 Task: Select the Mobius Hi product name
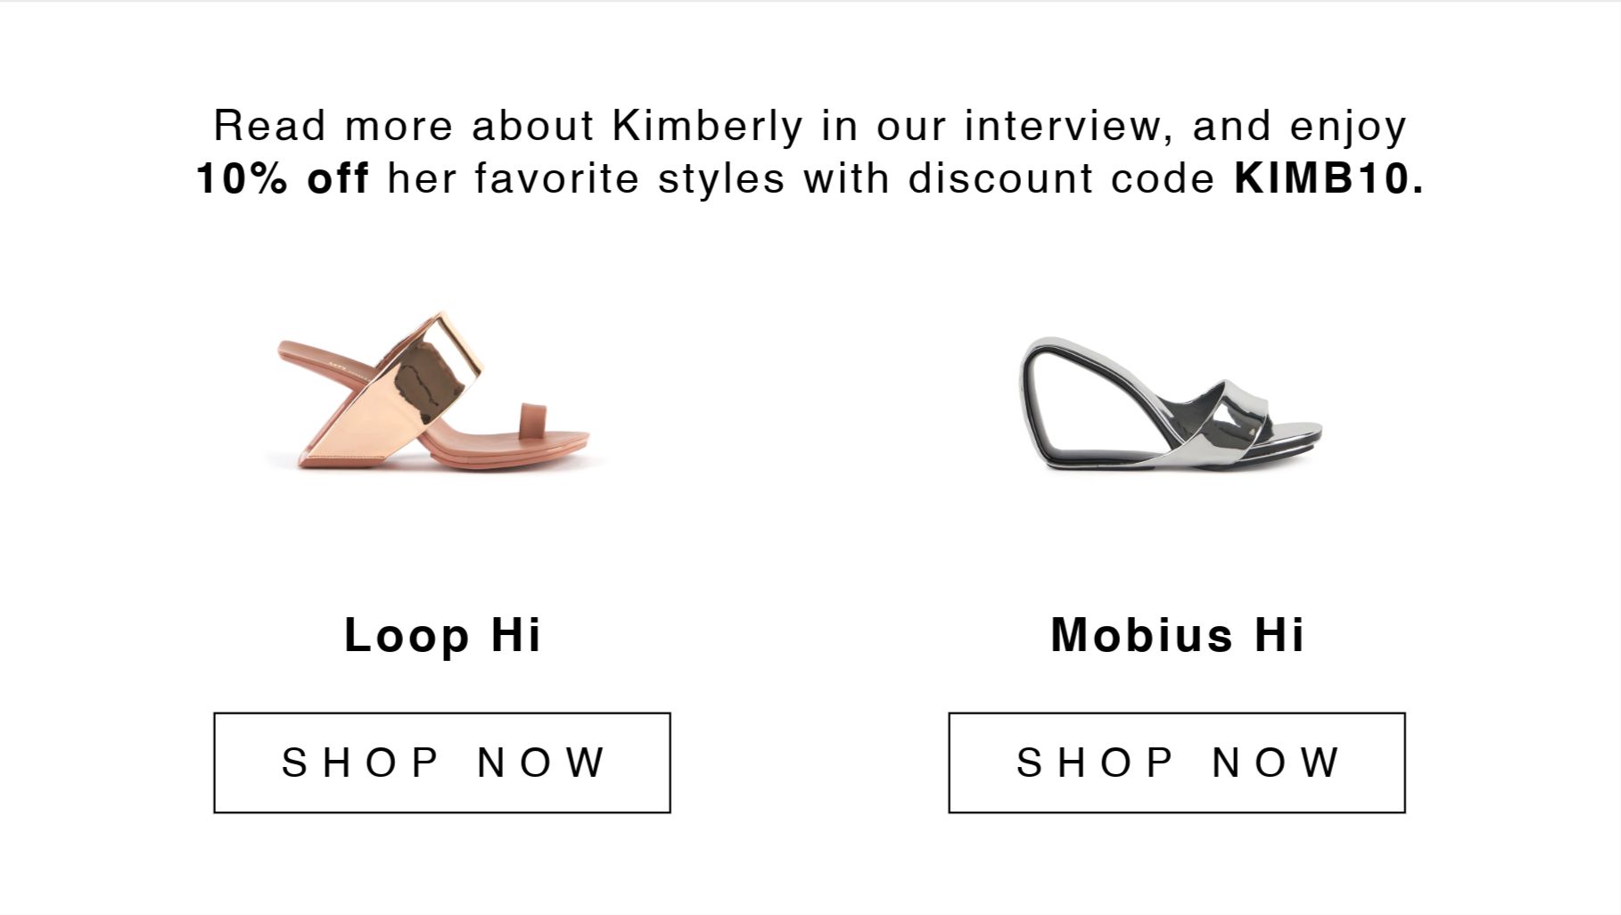tap(1178, 635)
